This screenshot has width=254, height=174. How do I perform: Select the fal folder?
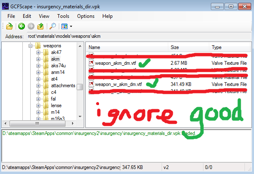click(53, 99)
